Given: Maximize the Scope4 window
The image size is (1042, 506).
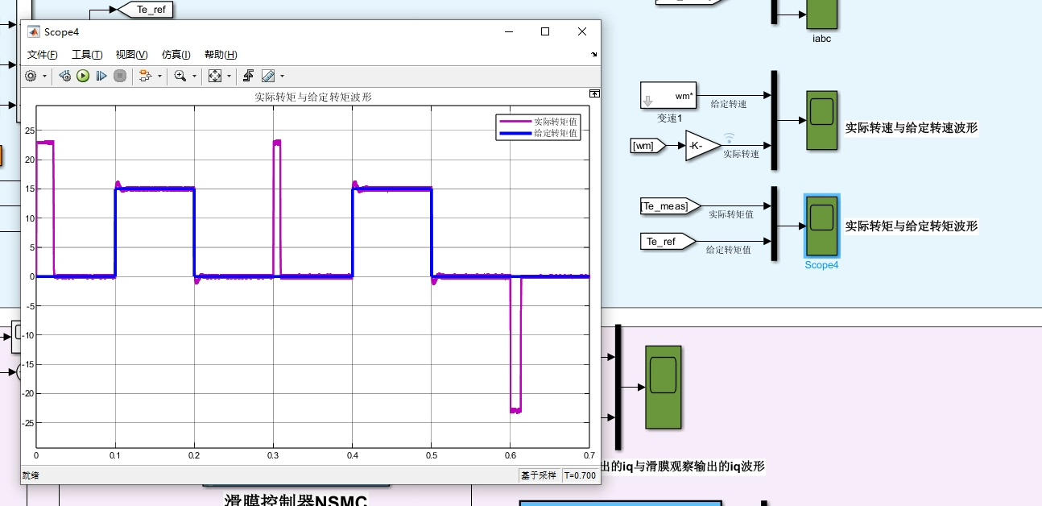Looking at the screenshot, I should pyautogui.click(x=545, y=31).
